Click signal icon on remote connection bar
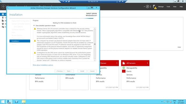 click(69, 1)
